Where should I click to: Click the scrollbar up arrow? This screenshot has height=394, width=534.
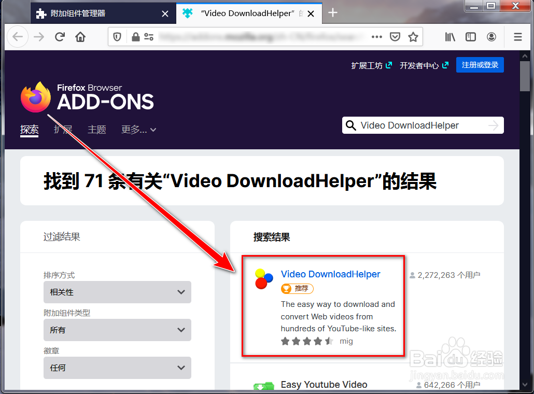coord(525,56)
